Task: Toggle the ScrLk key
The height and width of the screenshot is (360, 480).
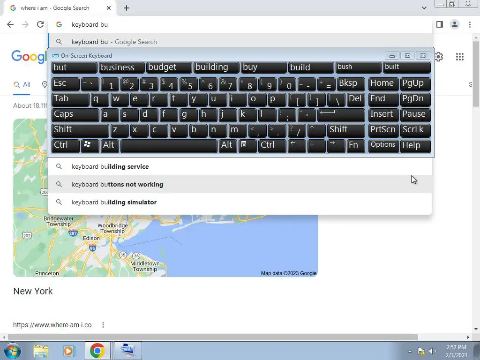Action: [x=415, y=130]
